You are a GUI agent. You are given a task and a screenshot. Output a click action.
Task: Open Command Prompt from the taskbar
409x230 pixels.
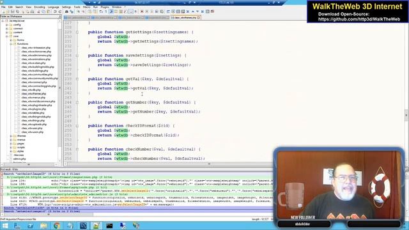click(x=109, y=226)
